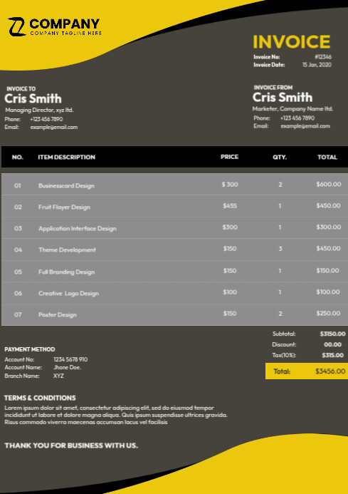Select 'Full Branding Design' item
Viewport: 348px width, 494px height.
66,272
